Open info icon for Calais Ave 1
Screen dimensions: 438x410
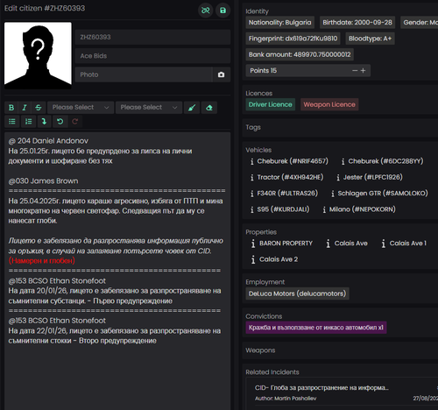coord(384,244)
